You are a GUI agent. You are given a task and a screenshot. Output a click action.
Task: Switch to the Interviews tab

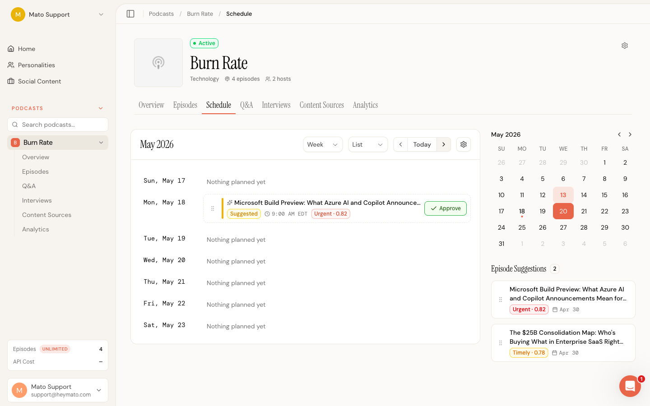pos(276,105)
